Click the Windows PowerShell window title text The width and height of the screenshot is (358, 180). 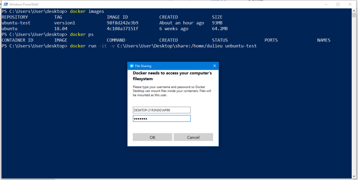tap(23, 4)
